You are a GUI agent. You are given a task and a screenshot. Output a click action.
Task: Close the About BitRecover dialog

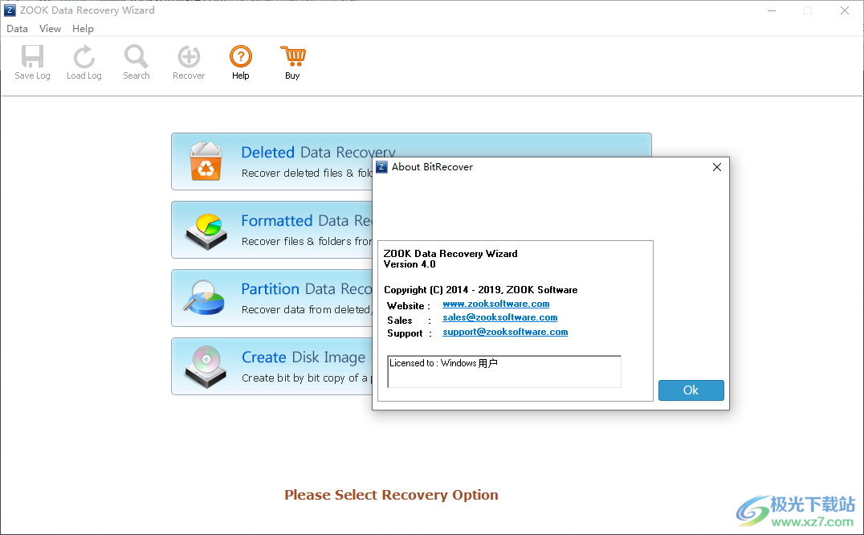pos(715,167)
